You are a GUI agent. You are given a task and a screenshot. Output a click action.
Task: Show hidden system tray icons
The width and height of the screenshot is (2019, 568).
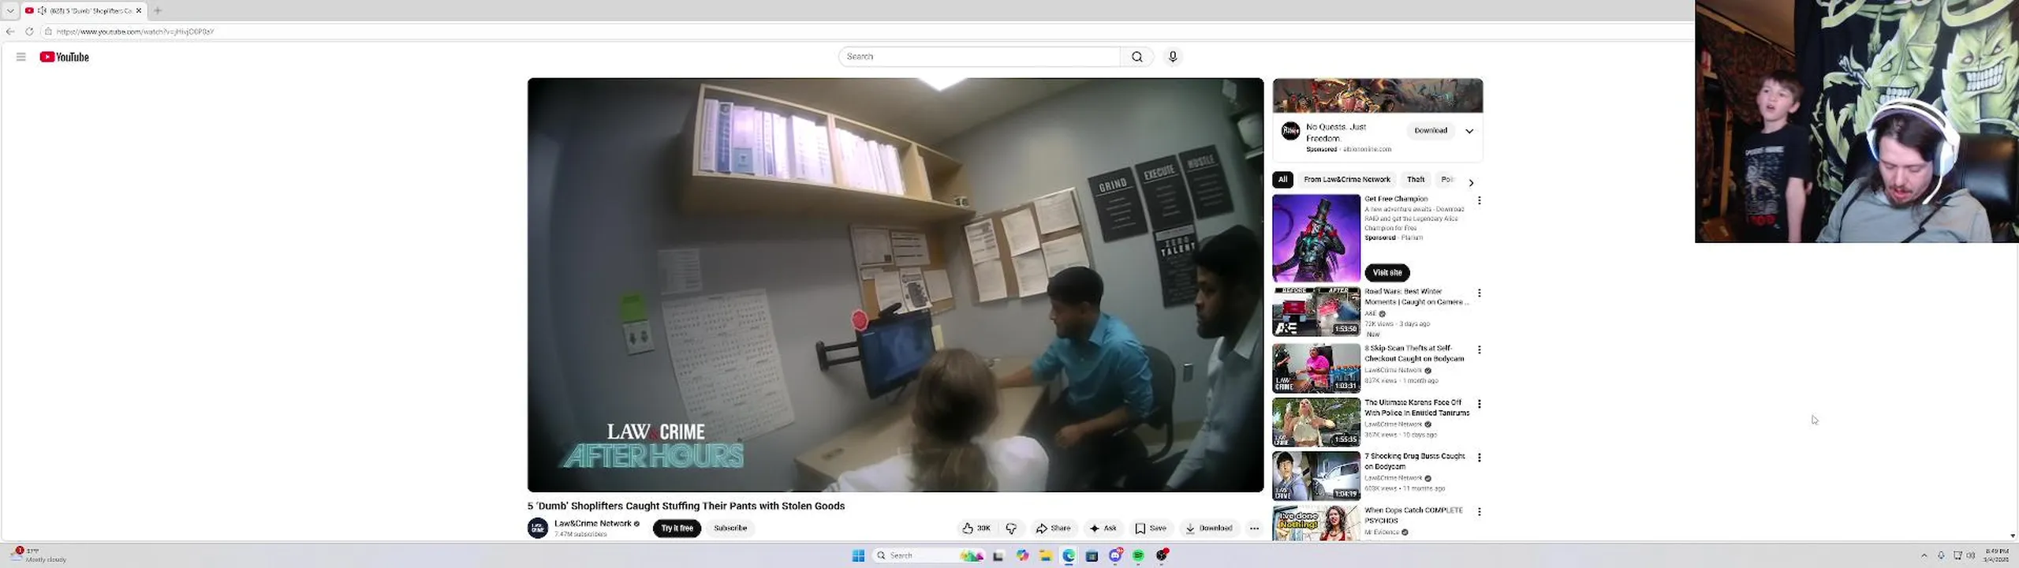1924,556
